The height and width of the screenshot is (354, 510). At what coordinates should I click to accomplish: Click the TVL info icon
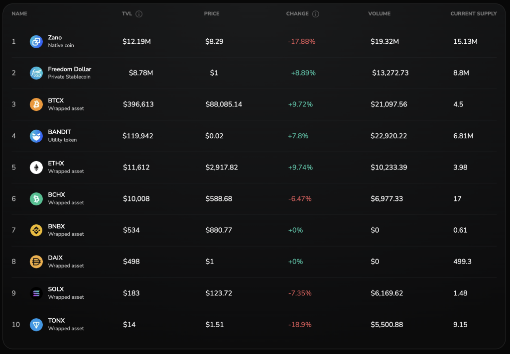click(139, 14)
